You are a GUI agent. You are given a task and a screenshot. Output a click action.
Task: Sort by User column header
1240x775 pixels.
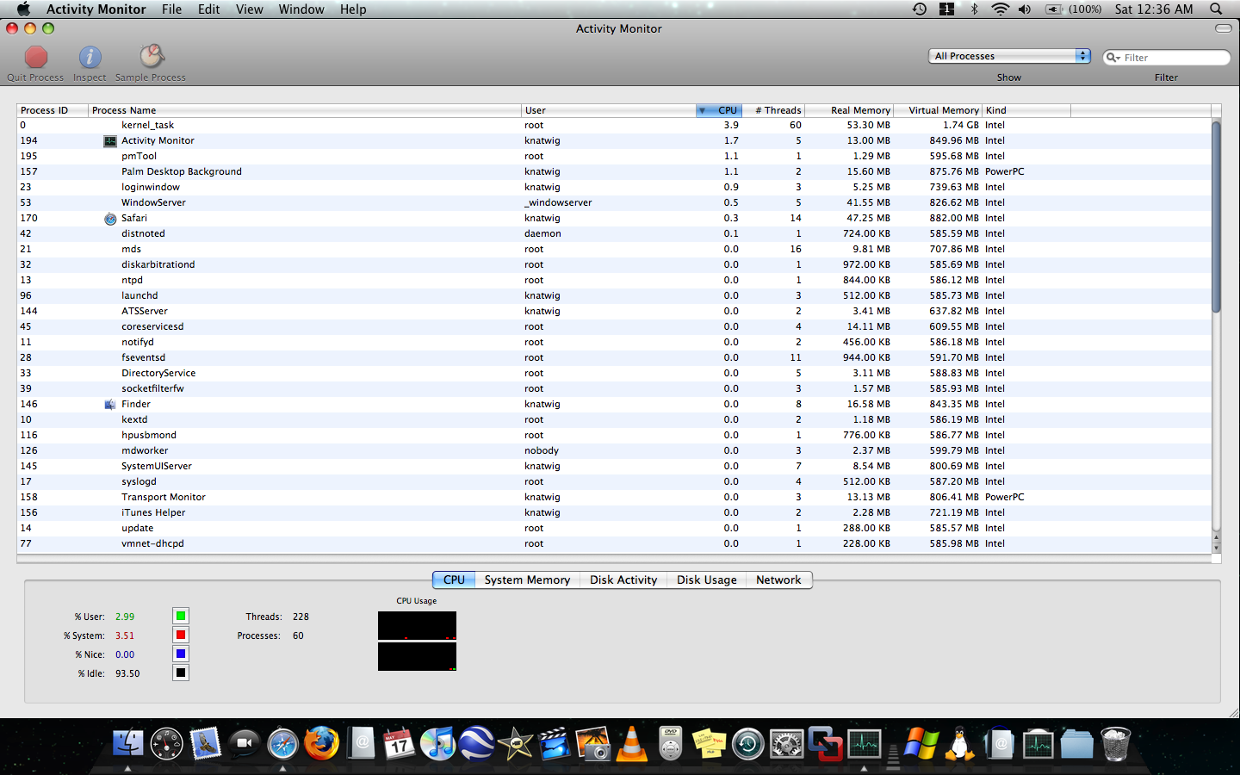pos(609,110)
